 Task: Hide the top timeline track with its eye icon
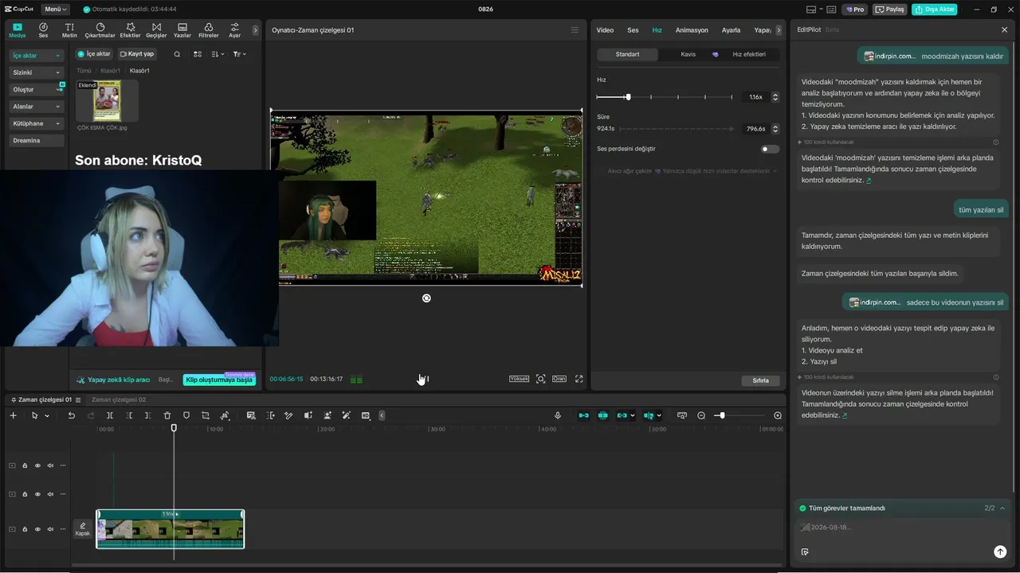point(37,466)
